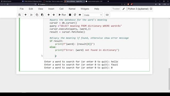Open the View menu
Image resolution: width=170 pixels, height=96 pixels.
point(41,9)
